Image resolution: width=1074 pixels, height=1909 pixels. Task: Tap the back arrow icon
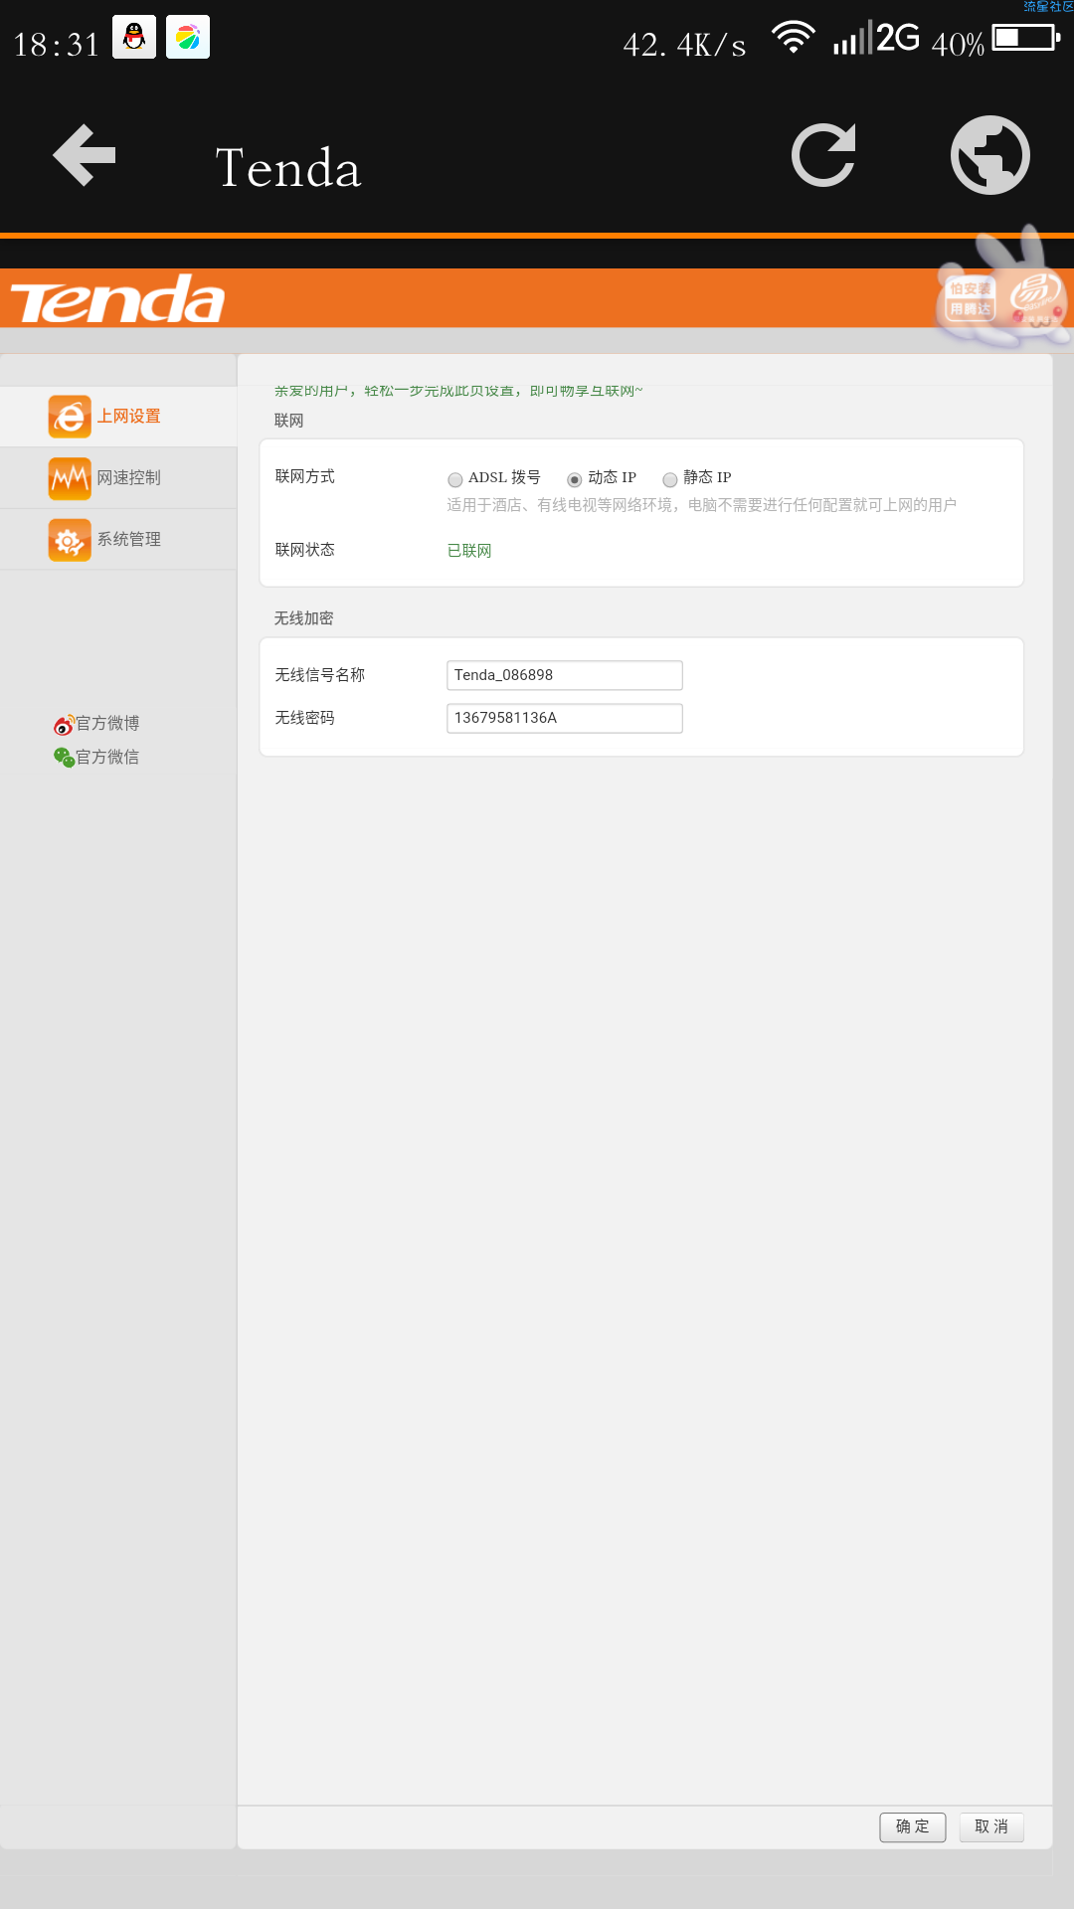[85, 155]
